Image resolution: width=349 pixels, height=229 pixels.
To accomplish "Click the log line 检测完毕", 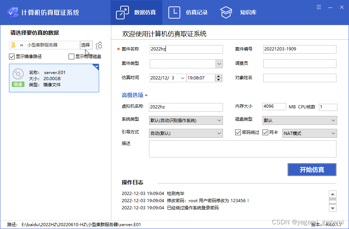I will click(x=153, y=194).
